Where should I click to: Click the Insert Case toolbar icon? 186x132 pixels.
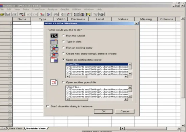pyautogui.click(x=63, y=15)
